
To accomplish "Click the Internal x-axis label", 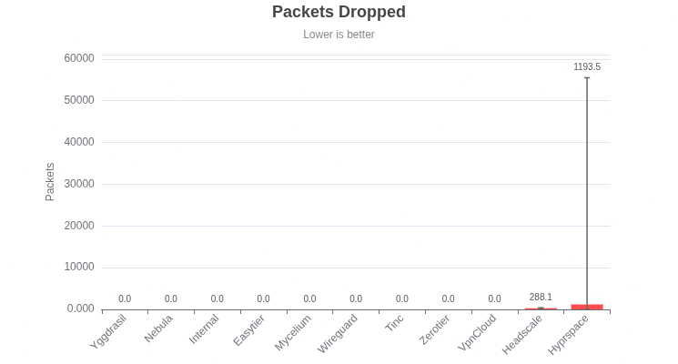I will pos(204,329).
